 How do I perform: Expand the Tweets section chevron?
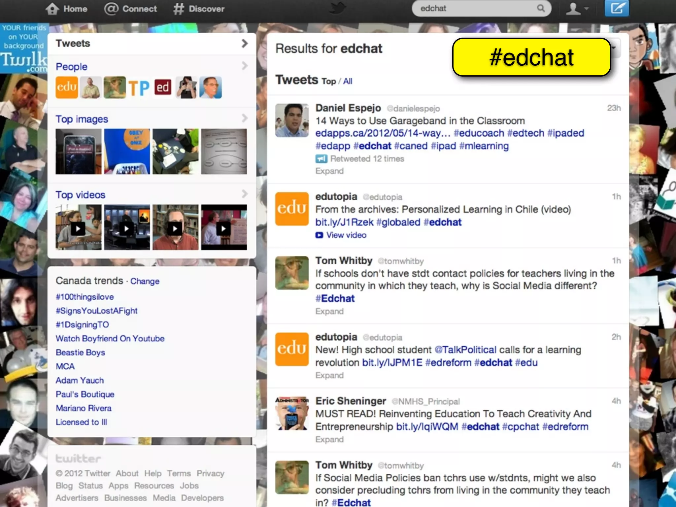point(244,44)
